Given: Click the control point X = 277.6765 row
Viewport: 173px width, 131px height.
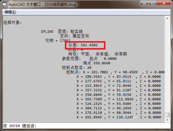Looking at the screenshot, I should 119,81.
